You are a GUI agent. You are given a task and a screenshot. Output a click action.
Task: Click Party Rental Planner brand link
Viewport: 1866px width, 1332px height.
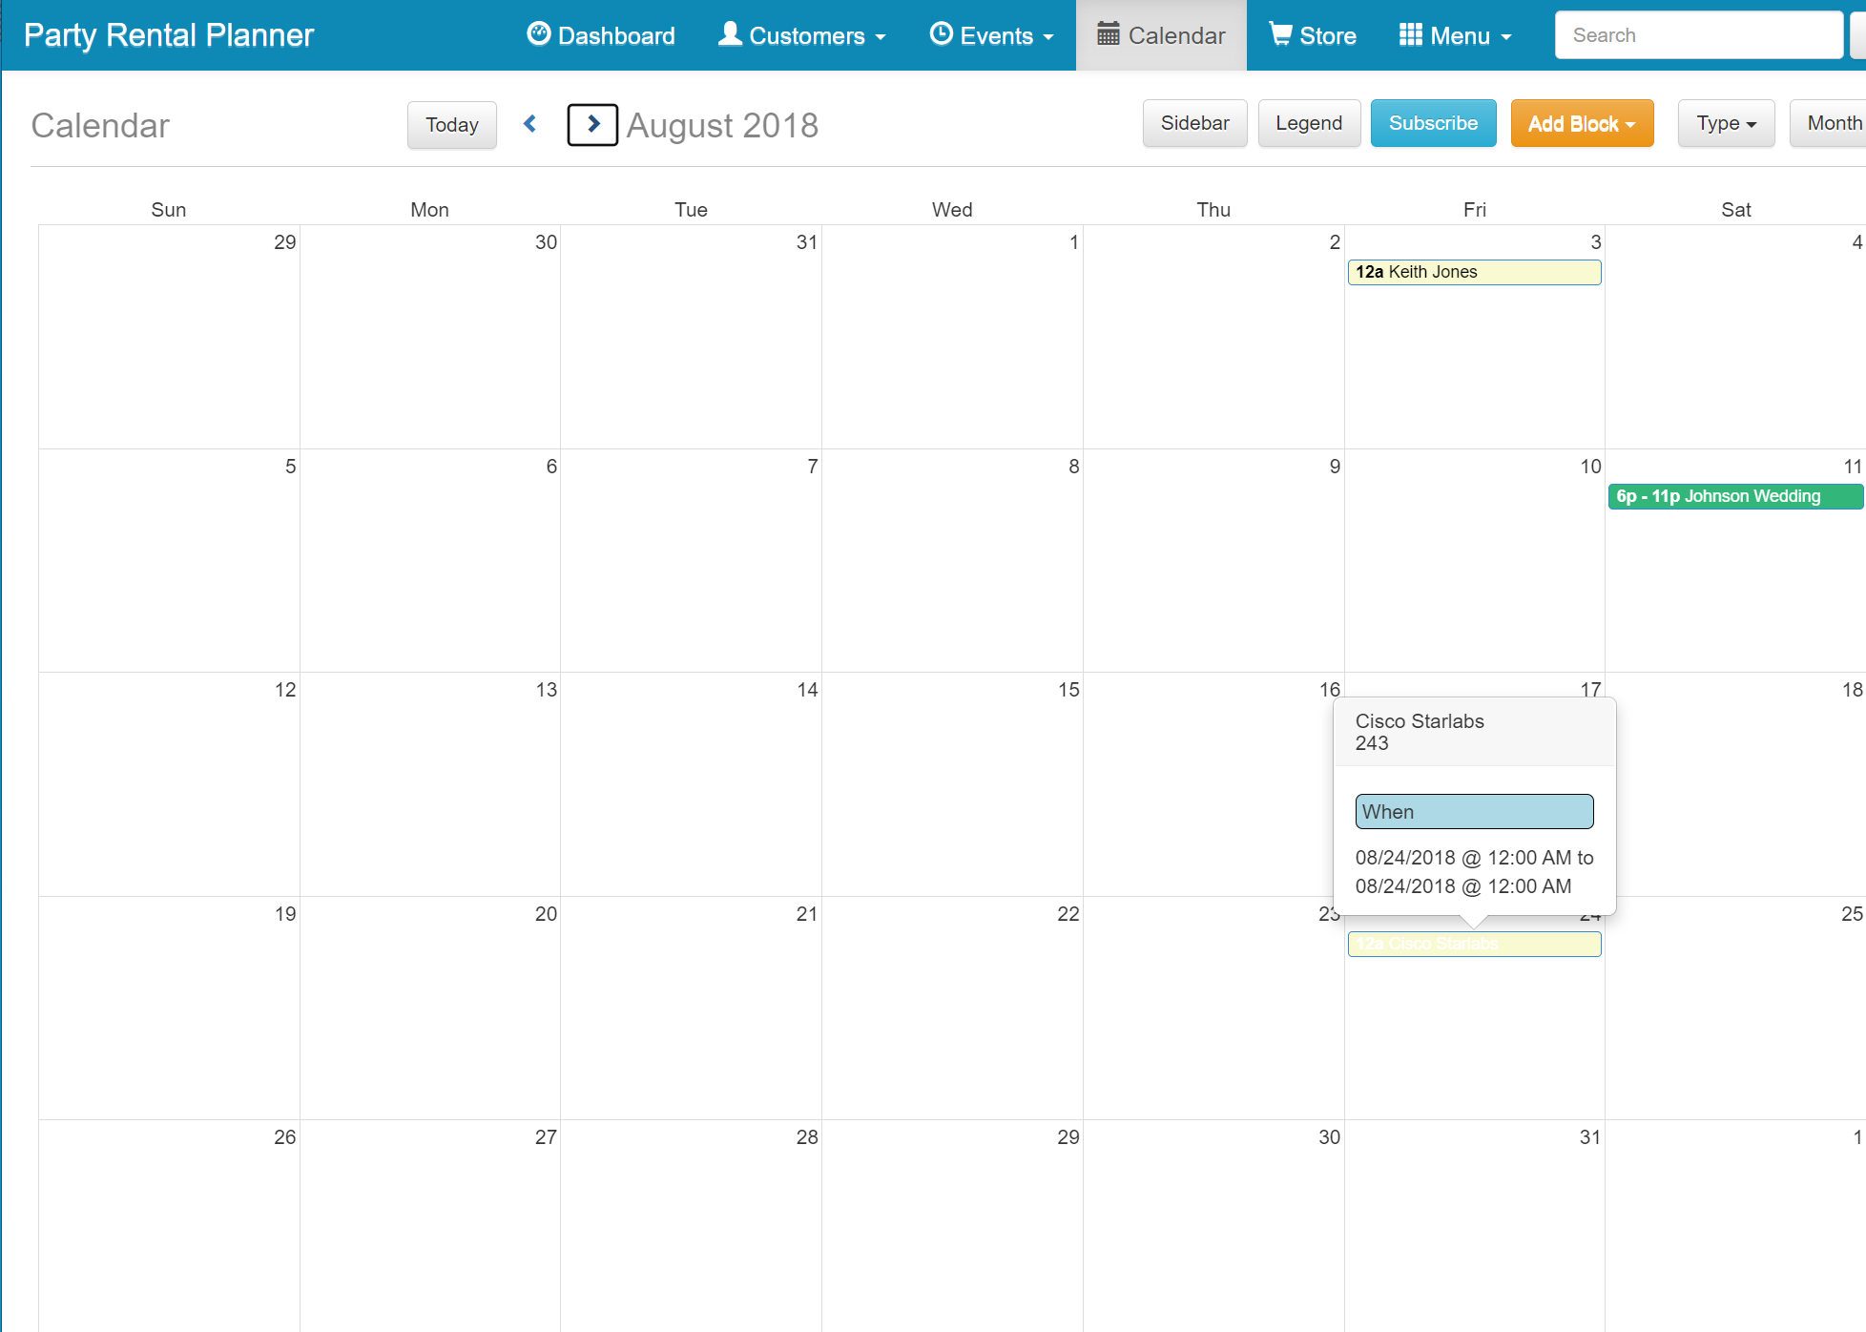[x=169, y=35]
